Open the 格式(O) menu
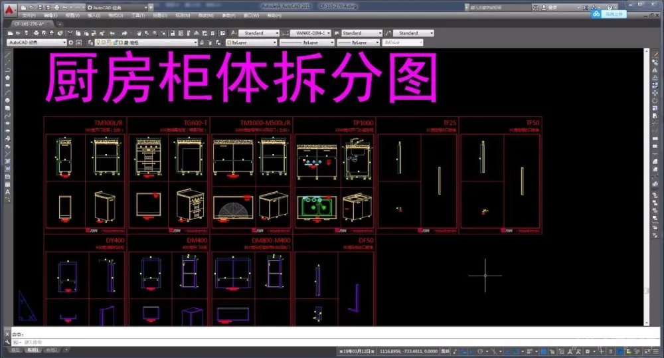Viewport: 664px width, 358px height. 116,16
